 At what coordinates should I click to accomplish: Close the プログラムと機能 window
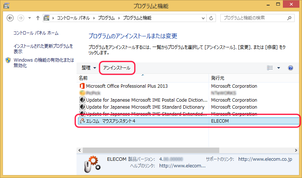[291, 4]
